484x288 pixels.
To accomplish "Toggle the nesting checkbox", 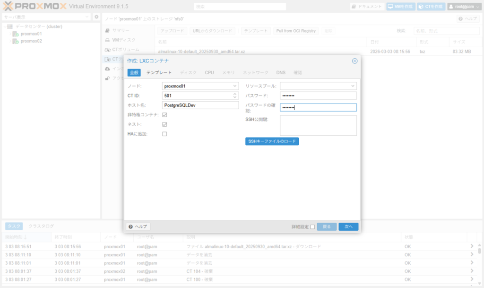I will 164,124.
